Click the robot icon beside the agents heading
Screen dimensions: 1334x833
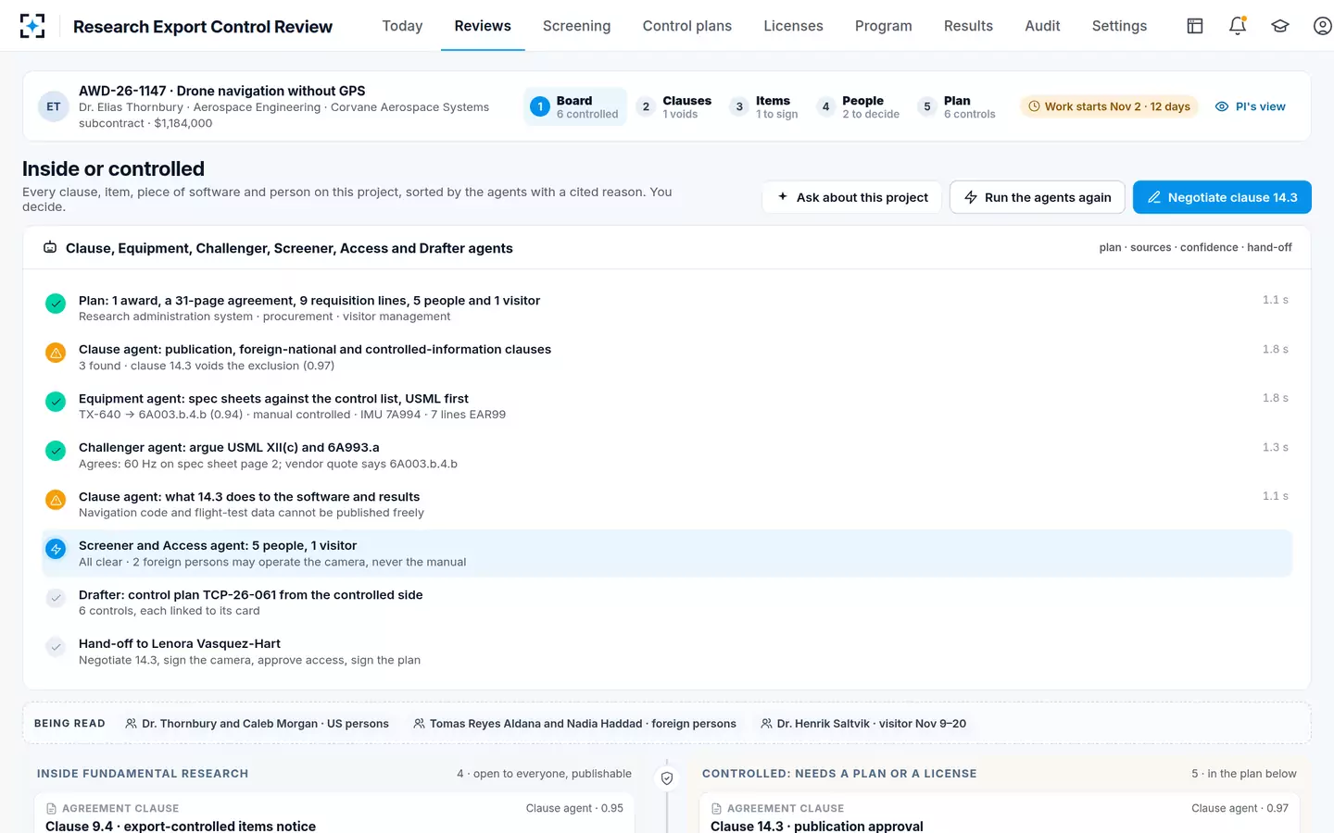point(50,248)
